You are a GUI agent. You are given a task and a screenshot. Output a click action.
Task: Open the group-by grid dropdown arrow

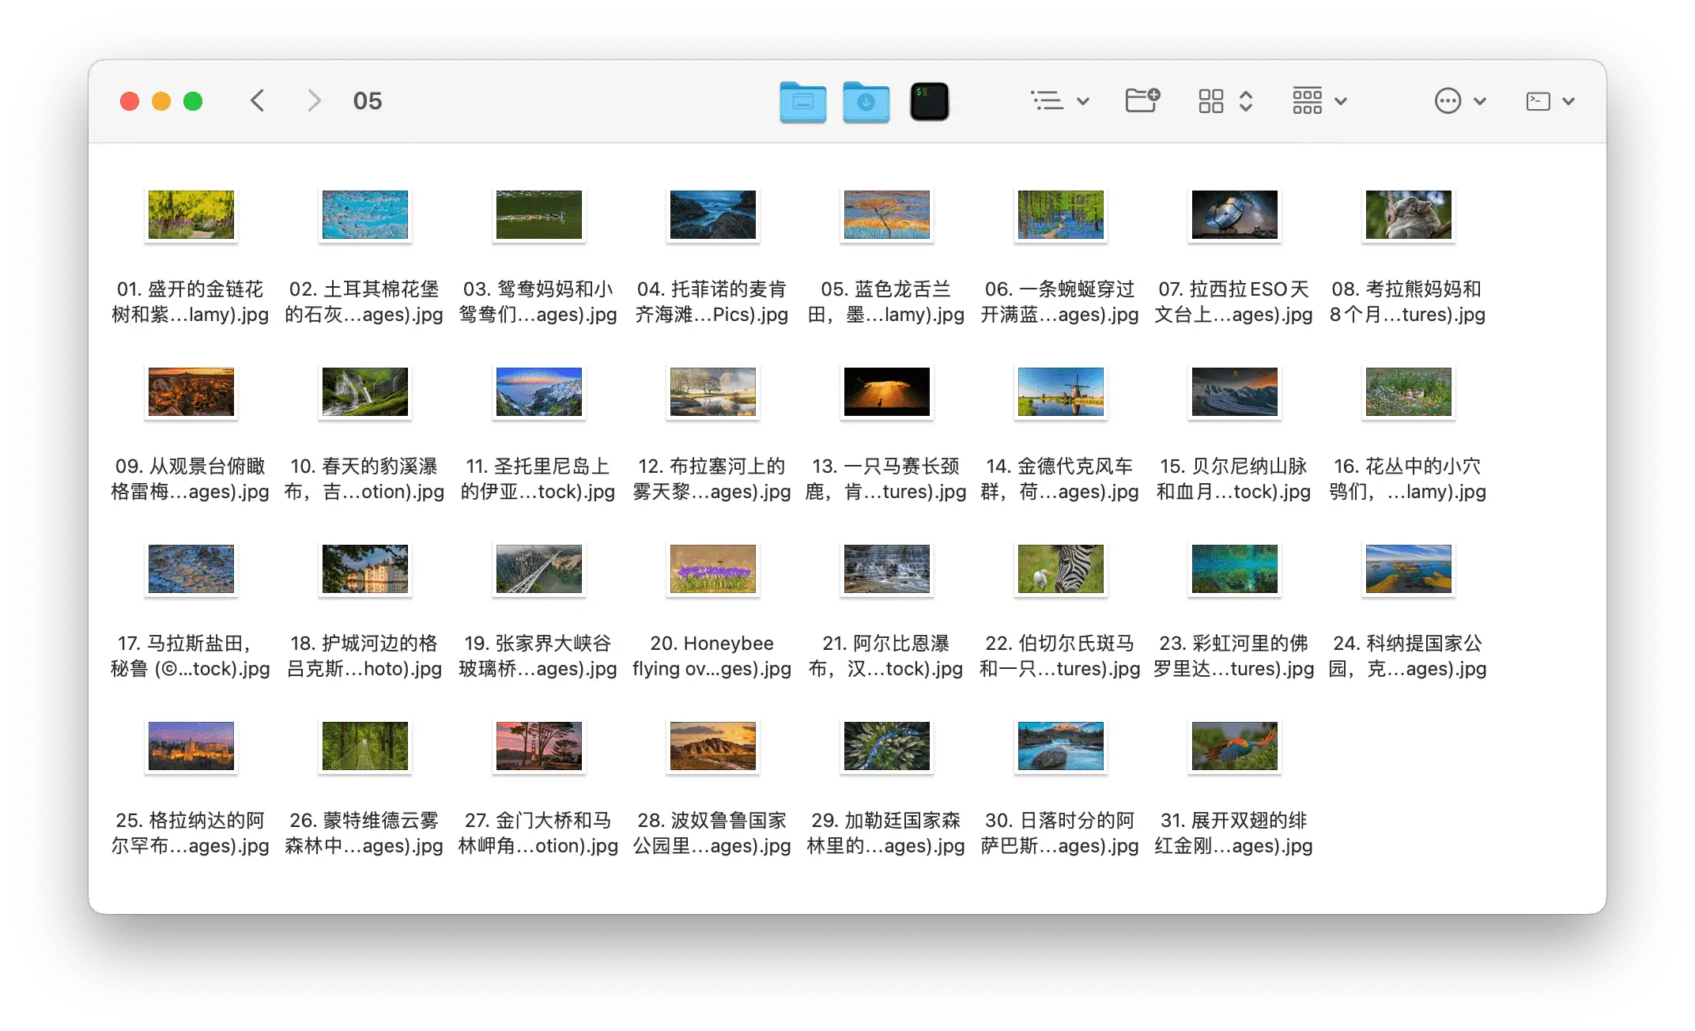[x=1341, y=101]
